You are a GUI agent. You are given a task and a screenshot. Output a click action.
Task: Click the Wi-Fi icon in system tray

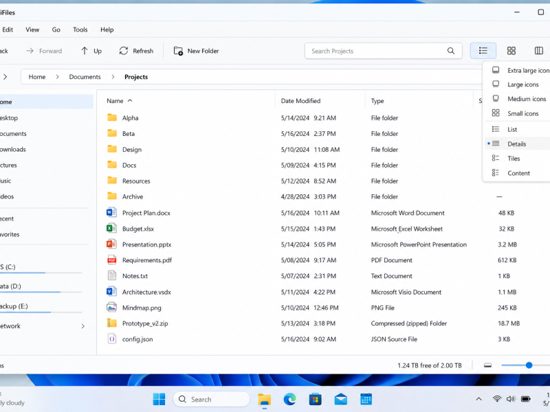[x=496, y=399]
